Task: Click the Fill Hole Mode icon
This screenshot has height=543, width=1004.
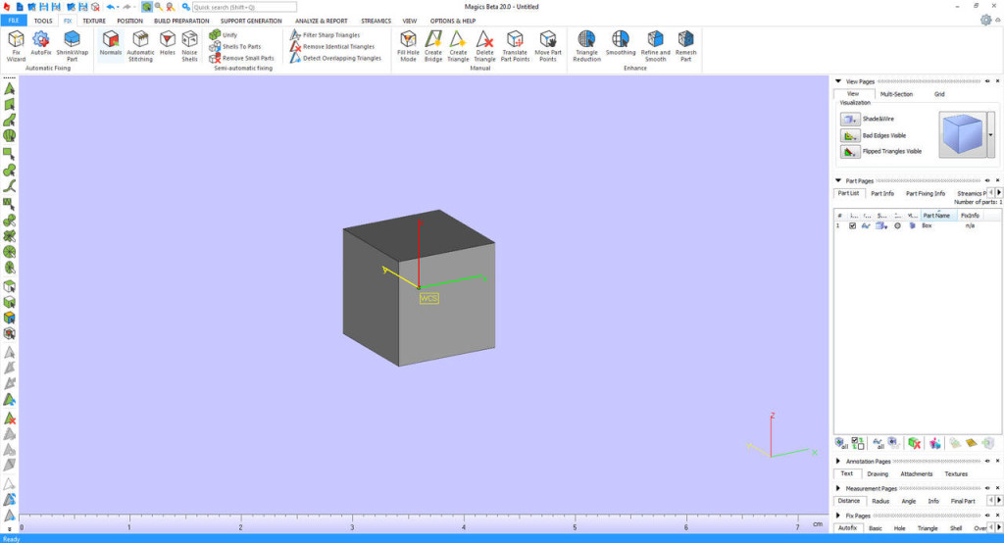Action: tap(408, 45)
